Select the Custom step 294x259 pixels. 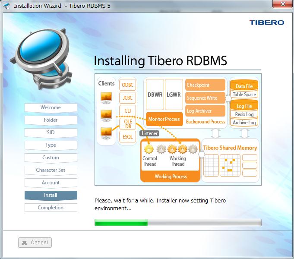[51, 158]
